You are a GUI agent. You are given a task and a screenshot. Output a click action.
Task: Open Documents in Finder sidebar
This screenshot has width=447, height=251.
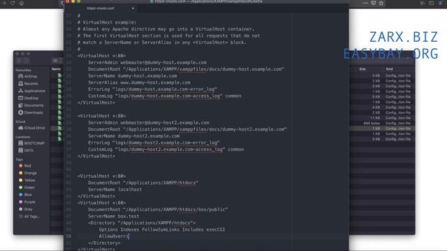click(x=31, y=105)
